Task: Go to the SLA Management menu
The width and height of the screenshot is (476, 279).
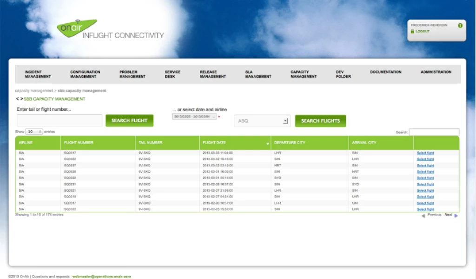Action: coord(258,74)
